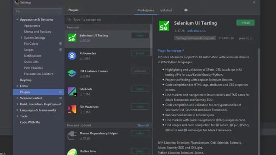Viewport: 276px width, 155px height.
Task: Focus the plugin marketplace search field
Action: pos(108,19)
